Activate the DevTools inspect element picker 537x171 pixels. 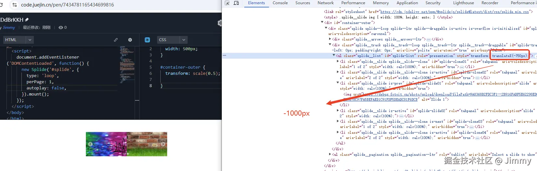[x=227, y=3]
